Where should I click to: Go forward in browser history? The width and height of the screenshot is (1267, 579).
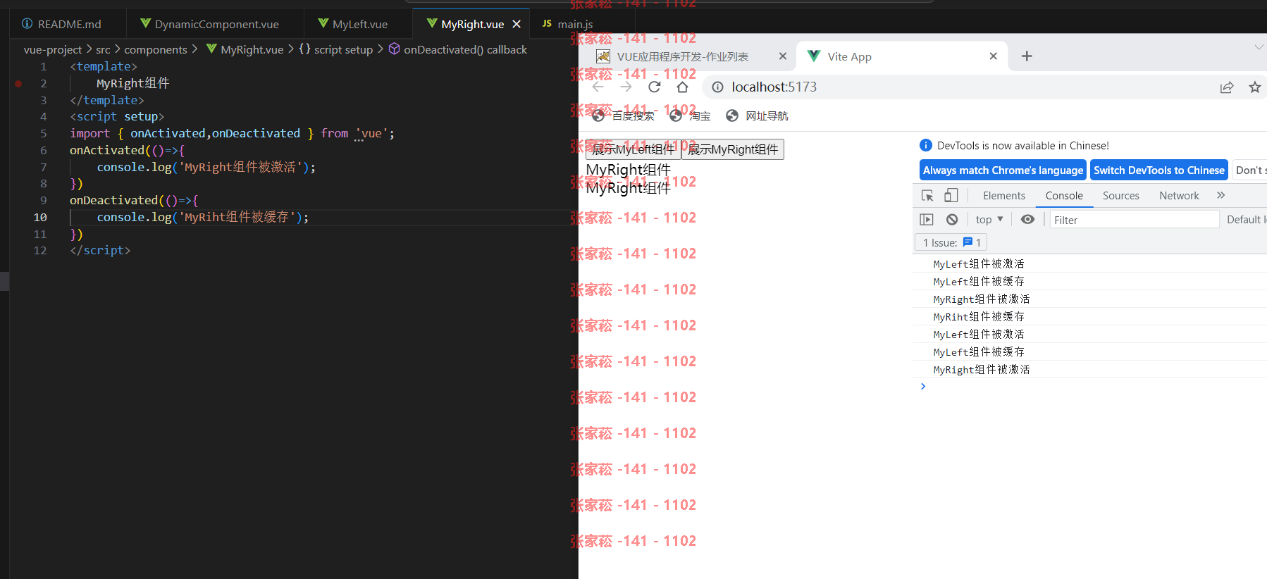click(626, 87)
